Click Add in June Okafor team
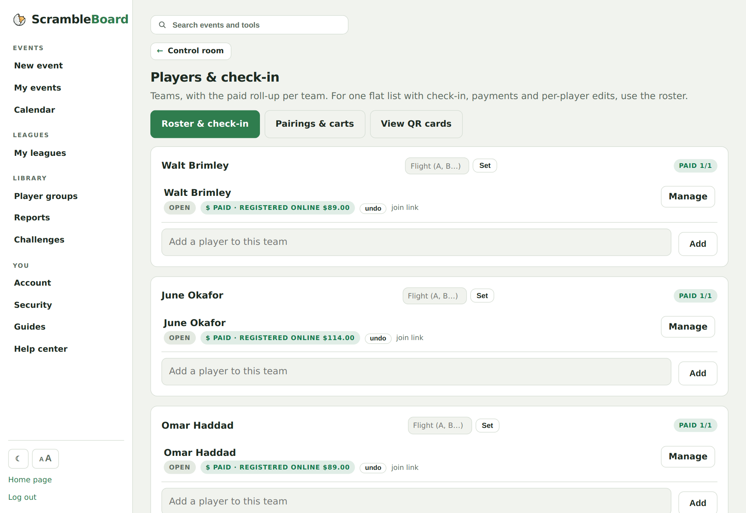This screenshot has width=746, height=513. tap(698, 373)
